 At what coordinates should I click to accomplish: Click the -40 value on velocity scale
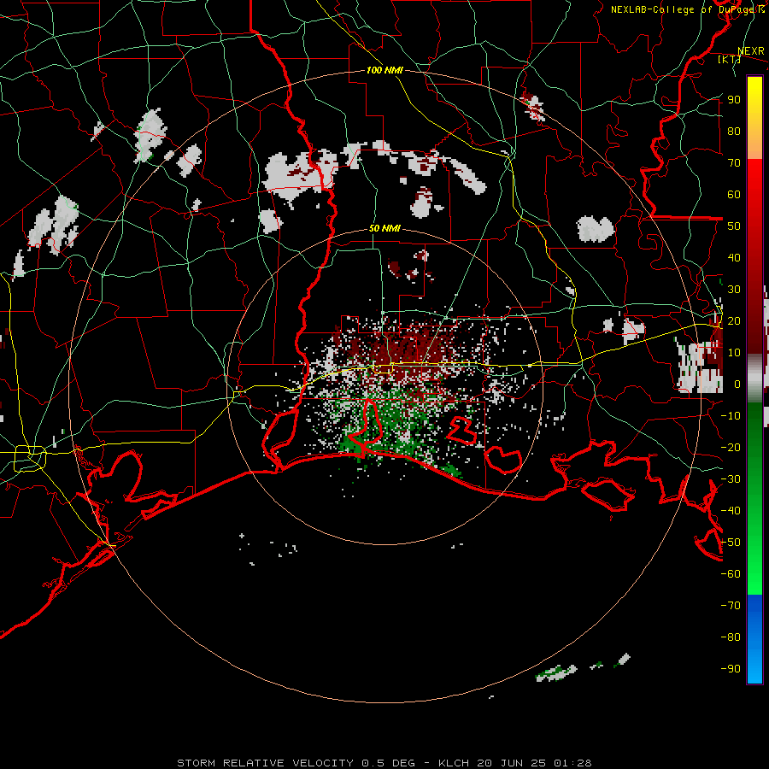point(731,511)
